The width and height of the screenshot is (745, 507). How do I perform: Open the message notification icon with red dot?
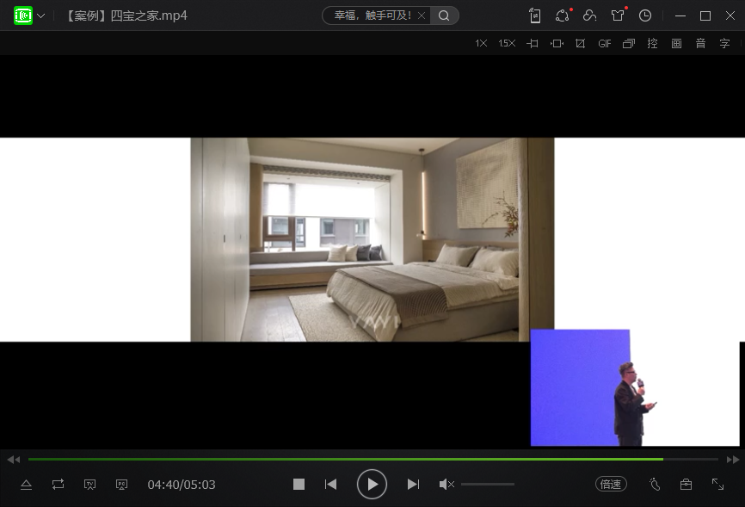click(x=563, y=15)
